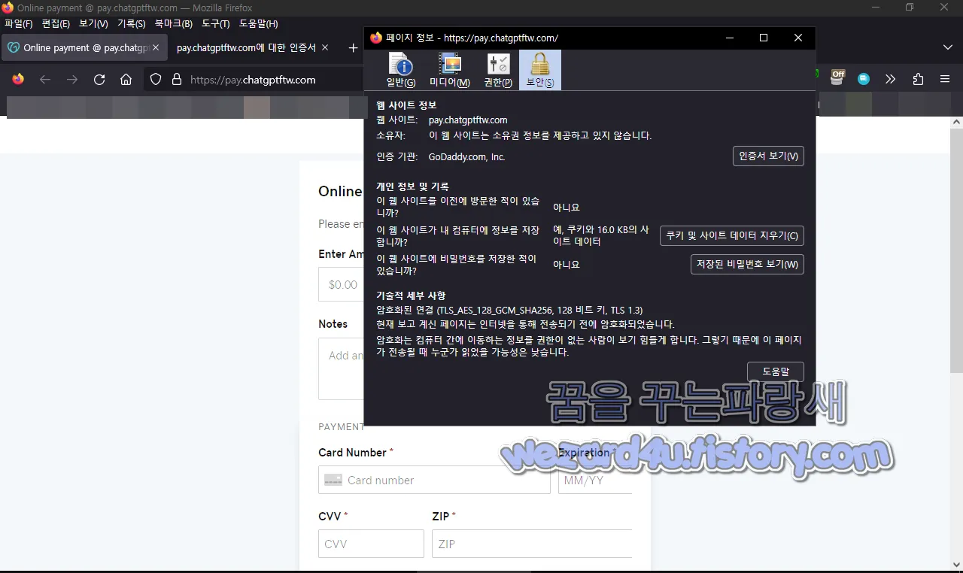Image resolution: width=963 pixels, height=573 pixels.
Task: Open the 도움말 help button
Action: 775,371
